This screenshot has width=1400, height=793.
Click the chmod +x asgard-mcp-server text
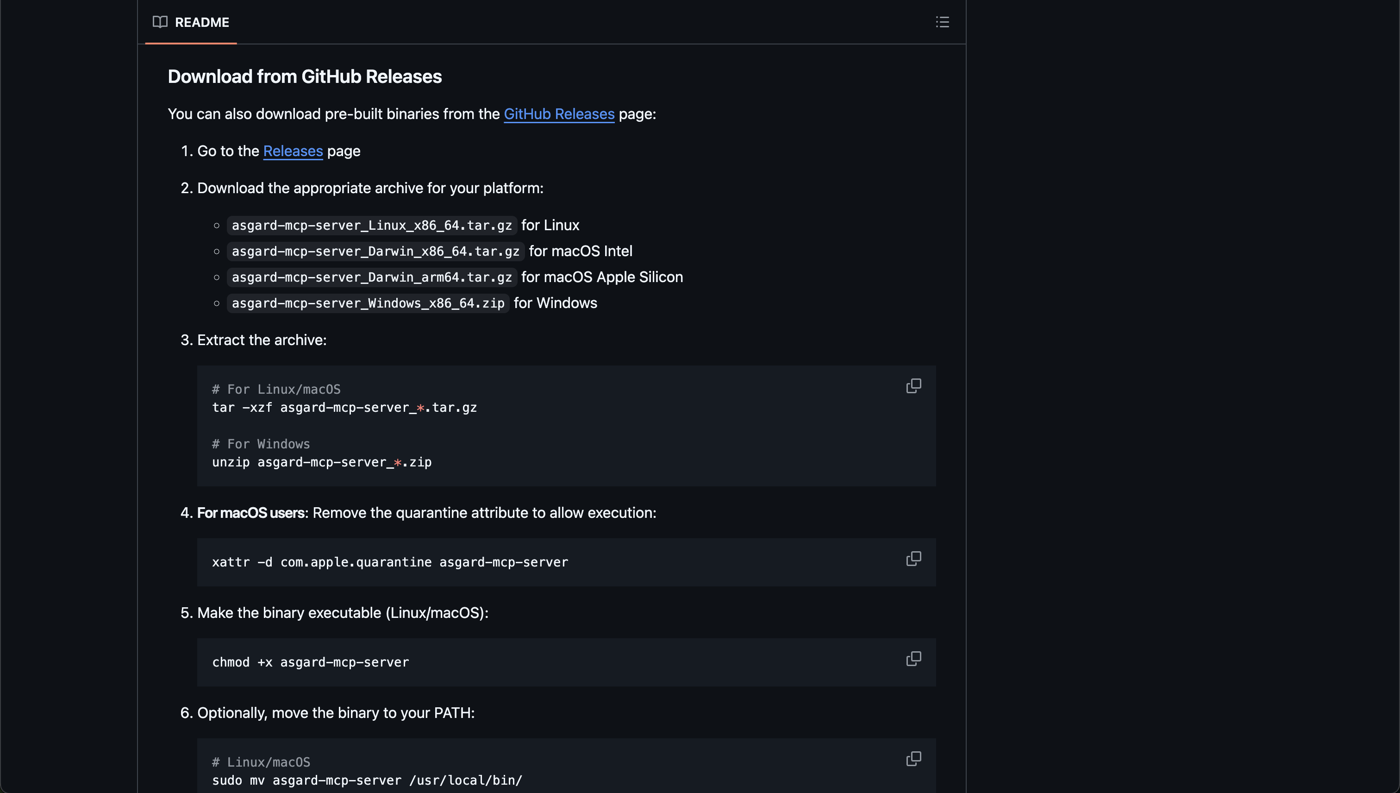pyautogui.click(x=310, y=662)
